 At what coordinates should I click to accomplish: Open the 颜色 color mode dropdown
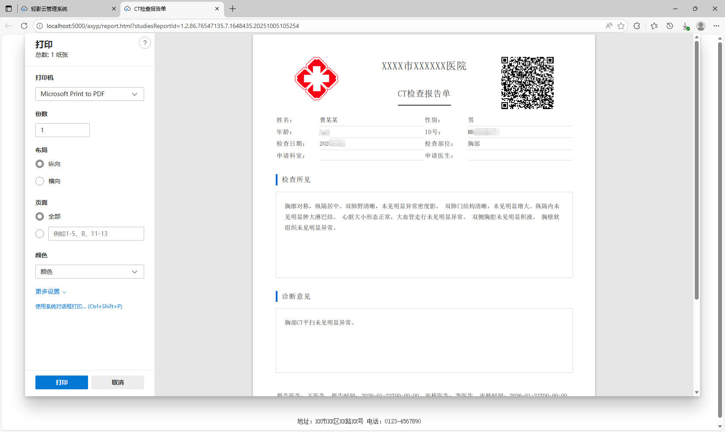point(89,272)
